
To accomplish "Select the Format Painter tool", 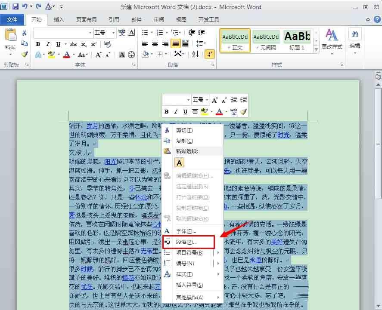I will click(x=25, y=55).
